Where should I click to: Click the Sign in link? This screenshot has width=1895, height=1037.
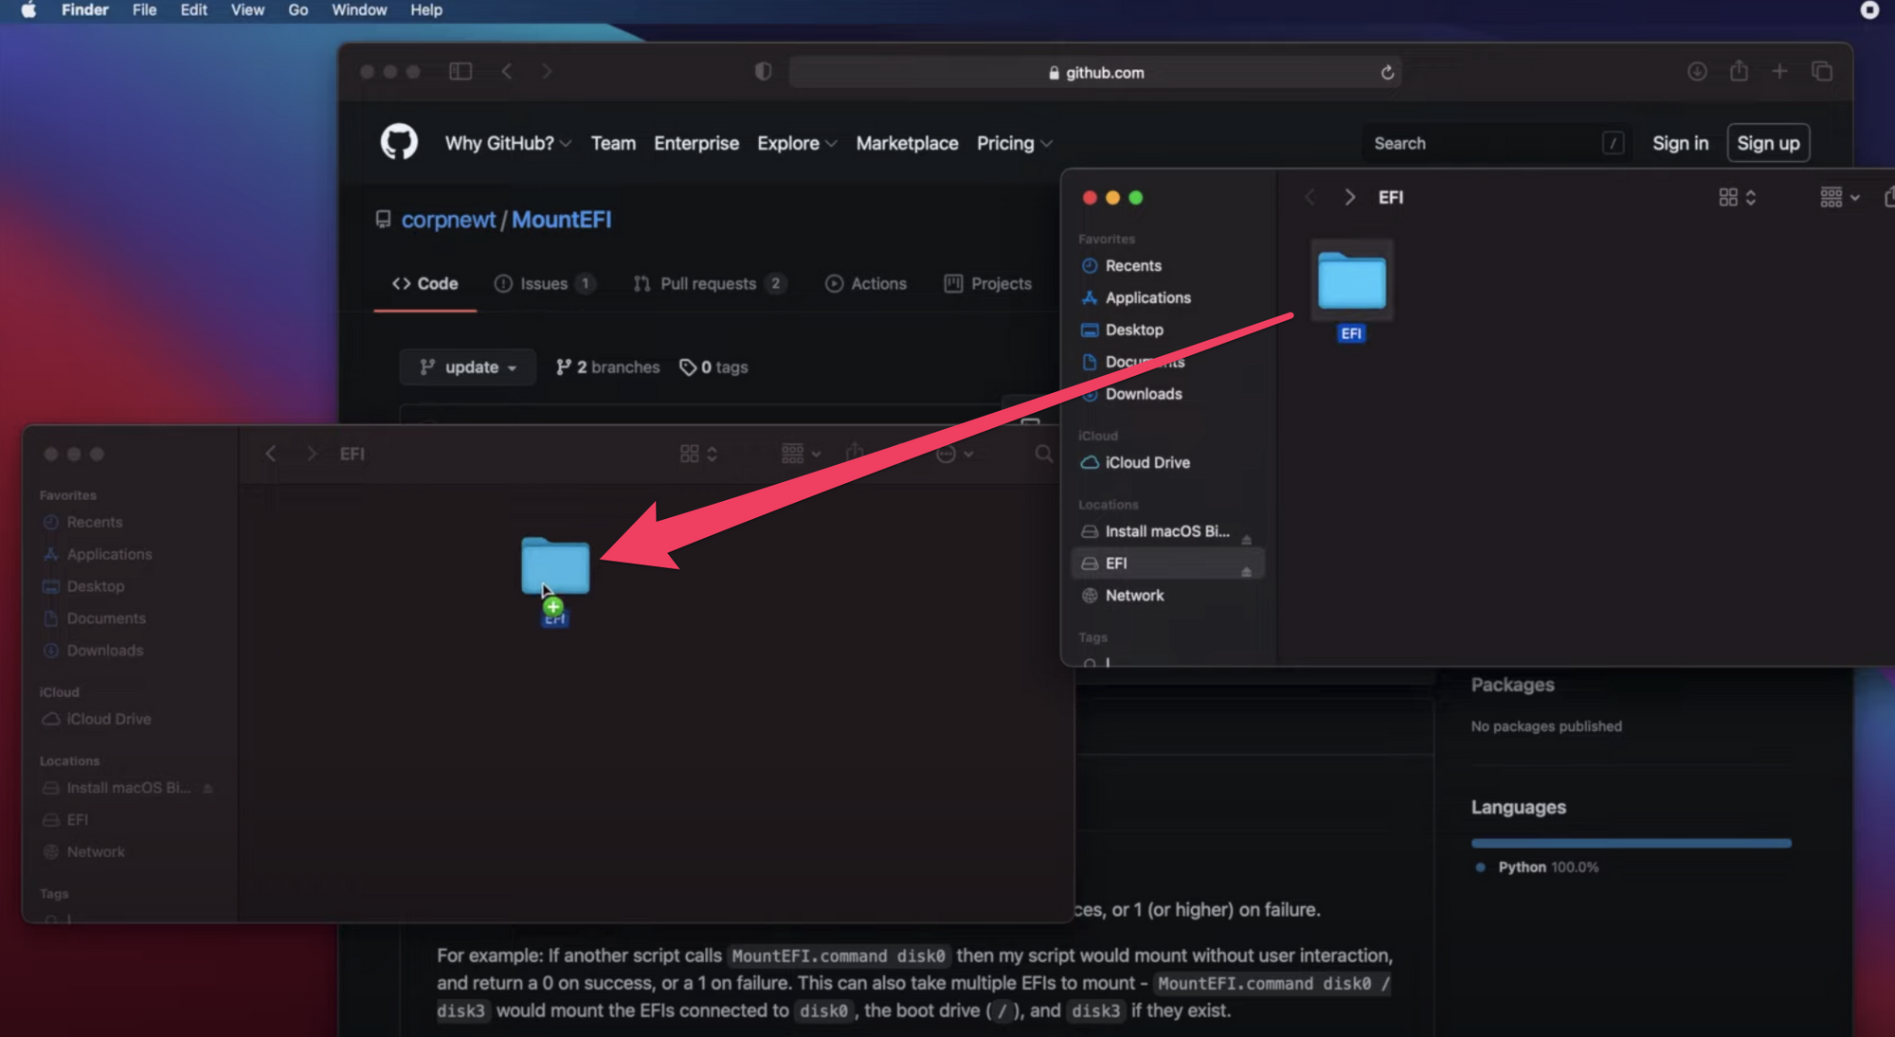pos(1680,143)
